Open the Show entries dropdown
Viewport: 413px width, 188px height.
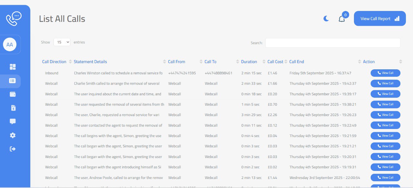(x=62, y=42)
